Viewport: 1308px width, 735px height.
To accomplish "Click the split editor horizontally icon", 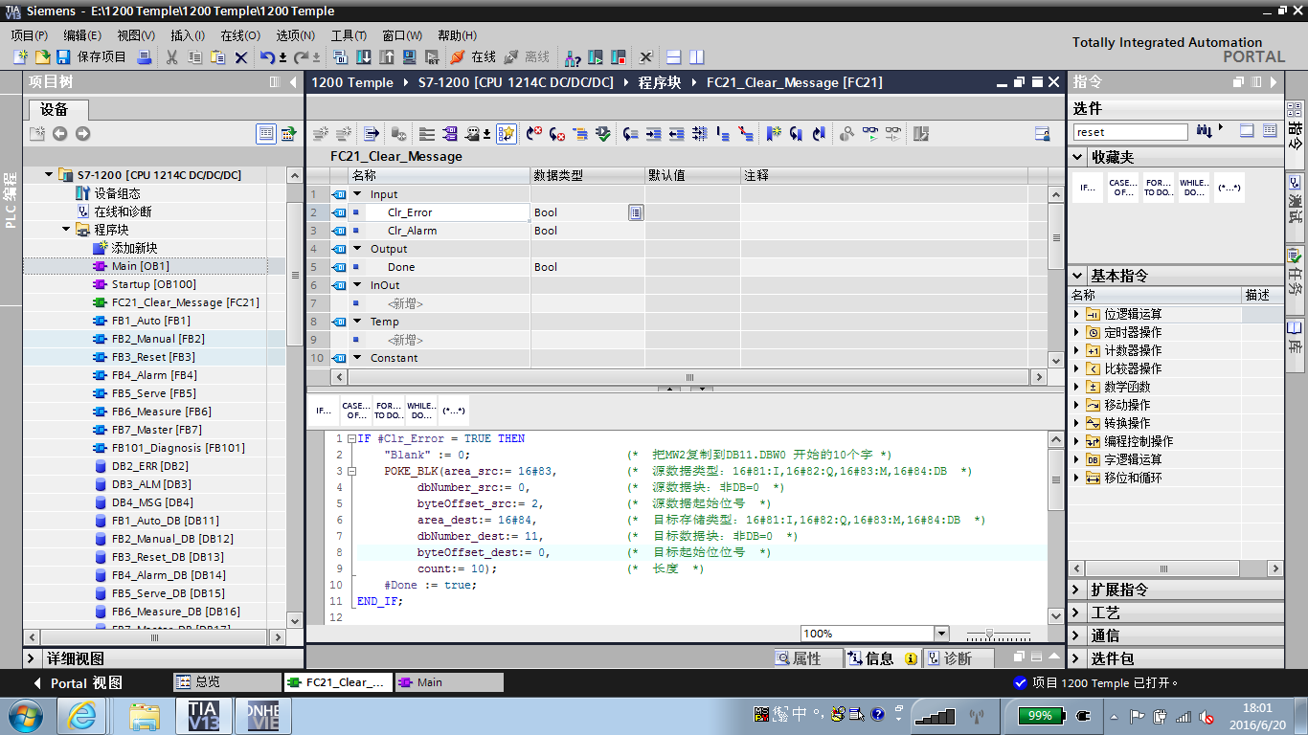I will (x=674, y=57).
